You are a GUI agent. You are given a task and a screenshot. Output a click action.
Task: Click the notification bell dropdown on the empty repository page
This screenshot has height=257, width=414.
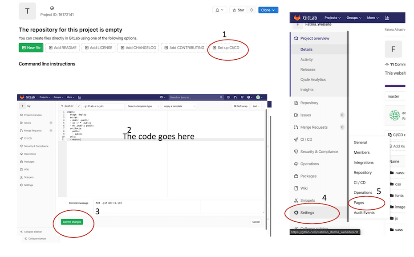coord(219,10)
